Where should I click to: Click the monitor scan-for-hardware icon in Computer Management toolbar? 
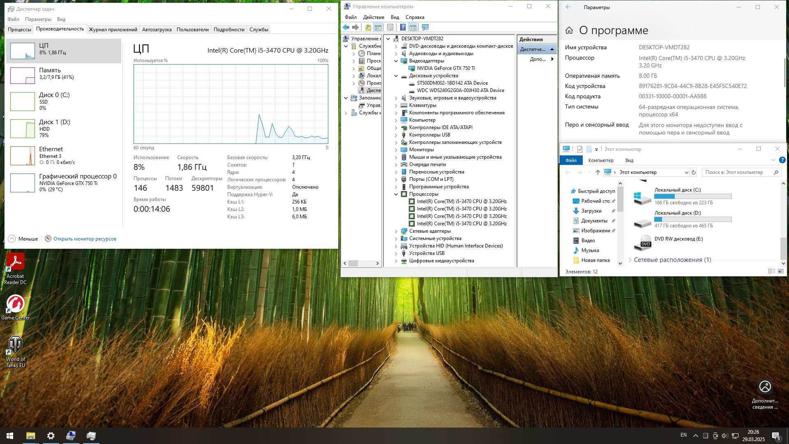pyautogui.click(x=425, y=27)
